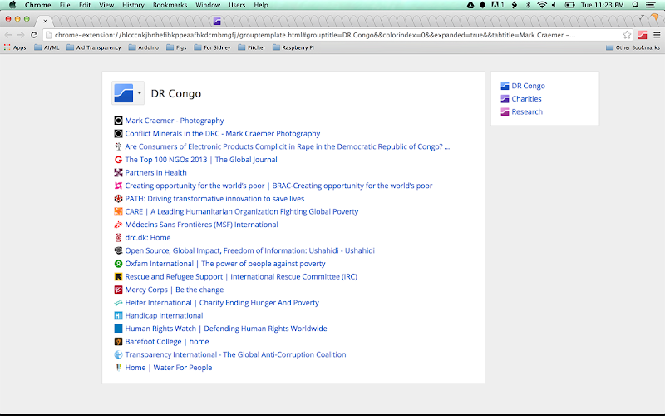This screenshot has width=665, height=416.
Task: Click the Human Rights Watch blue favicon
Action: 118,329
